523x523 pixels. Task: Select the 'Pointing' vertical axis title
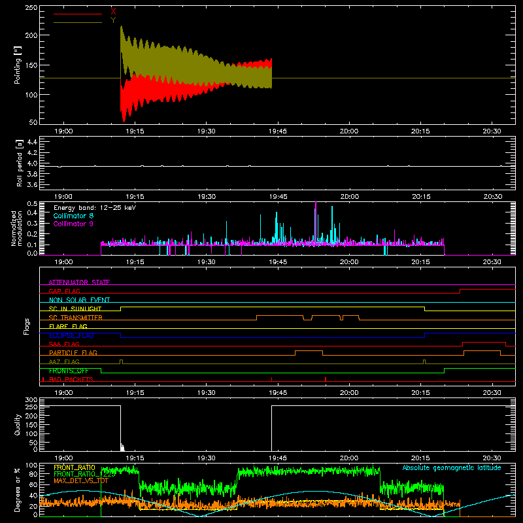coord(18,65)
